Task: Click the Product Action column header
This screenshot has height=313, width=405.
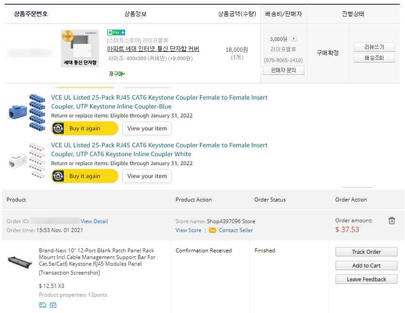Action: click(194, 200)
